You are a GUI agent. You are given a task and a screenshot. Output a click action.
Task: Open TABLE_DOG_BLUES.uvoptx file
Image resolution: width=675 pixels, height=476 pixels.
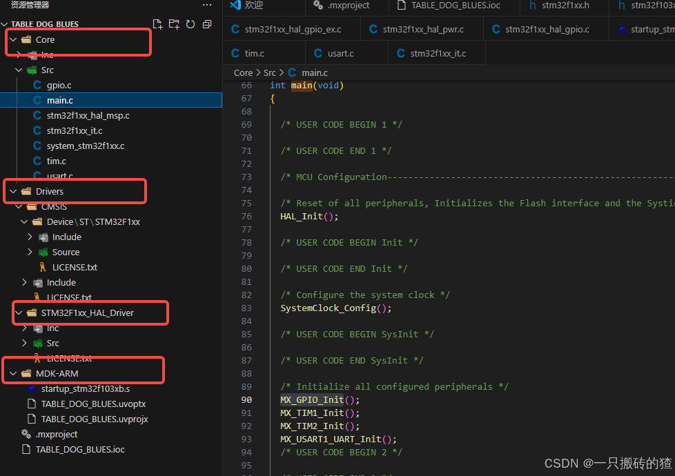(x=93, y=404)
